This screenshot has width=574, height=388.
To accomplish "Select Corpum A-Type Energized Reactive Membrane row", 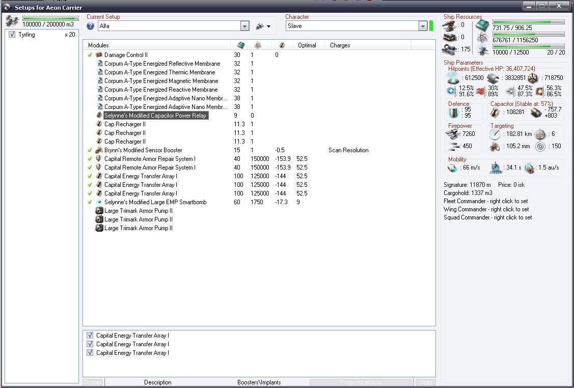I will click(x=161, y=90).
